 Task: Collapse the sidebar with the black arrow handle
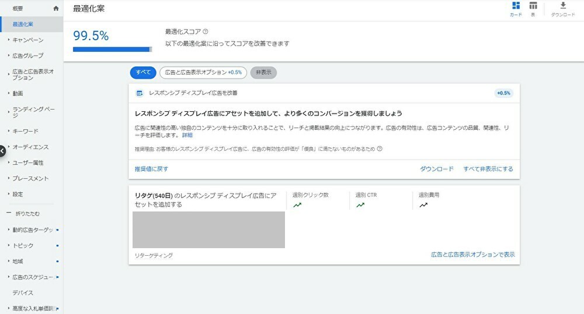click(2, 151)
